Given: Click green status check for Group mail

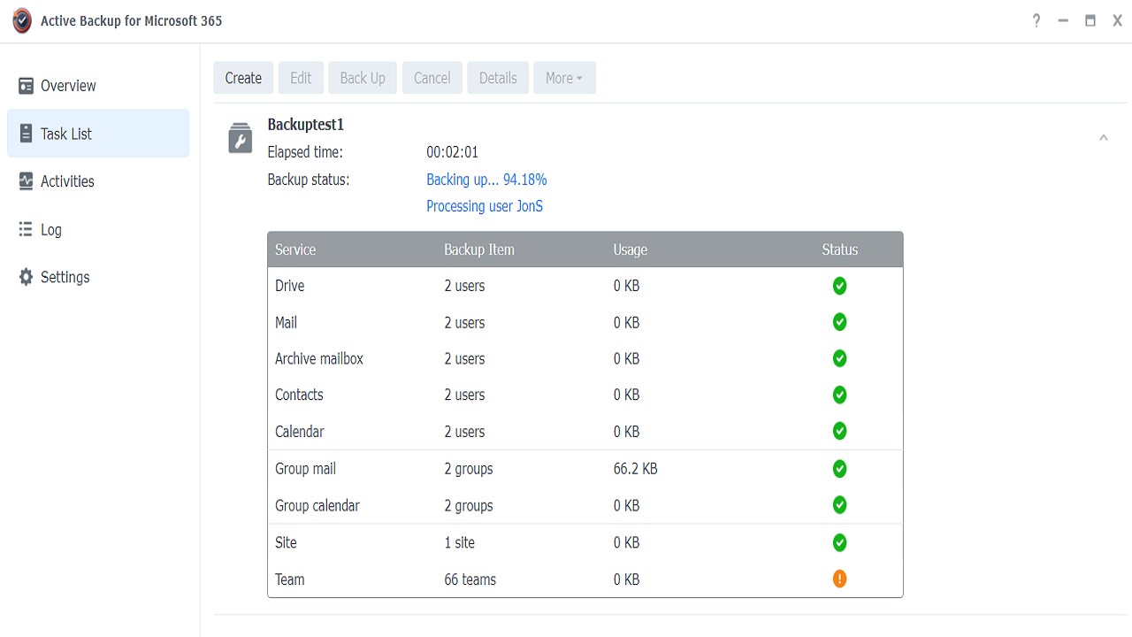Looking at the screenshot, I should 839,469.
